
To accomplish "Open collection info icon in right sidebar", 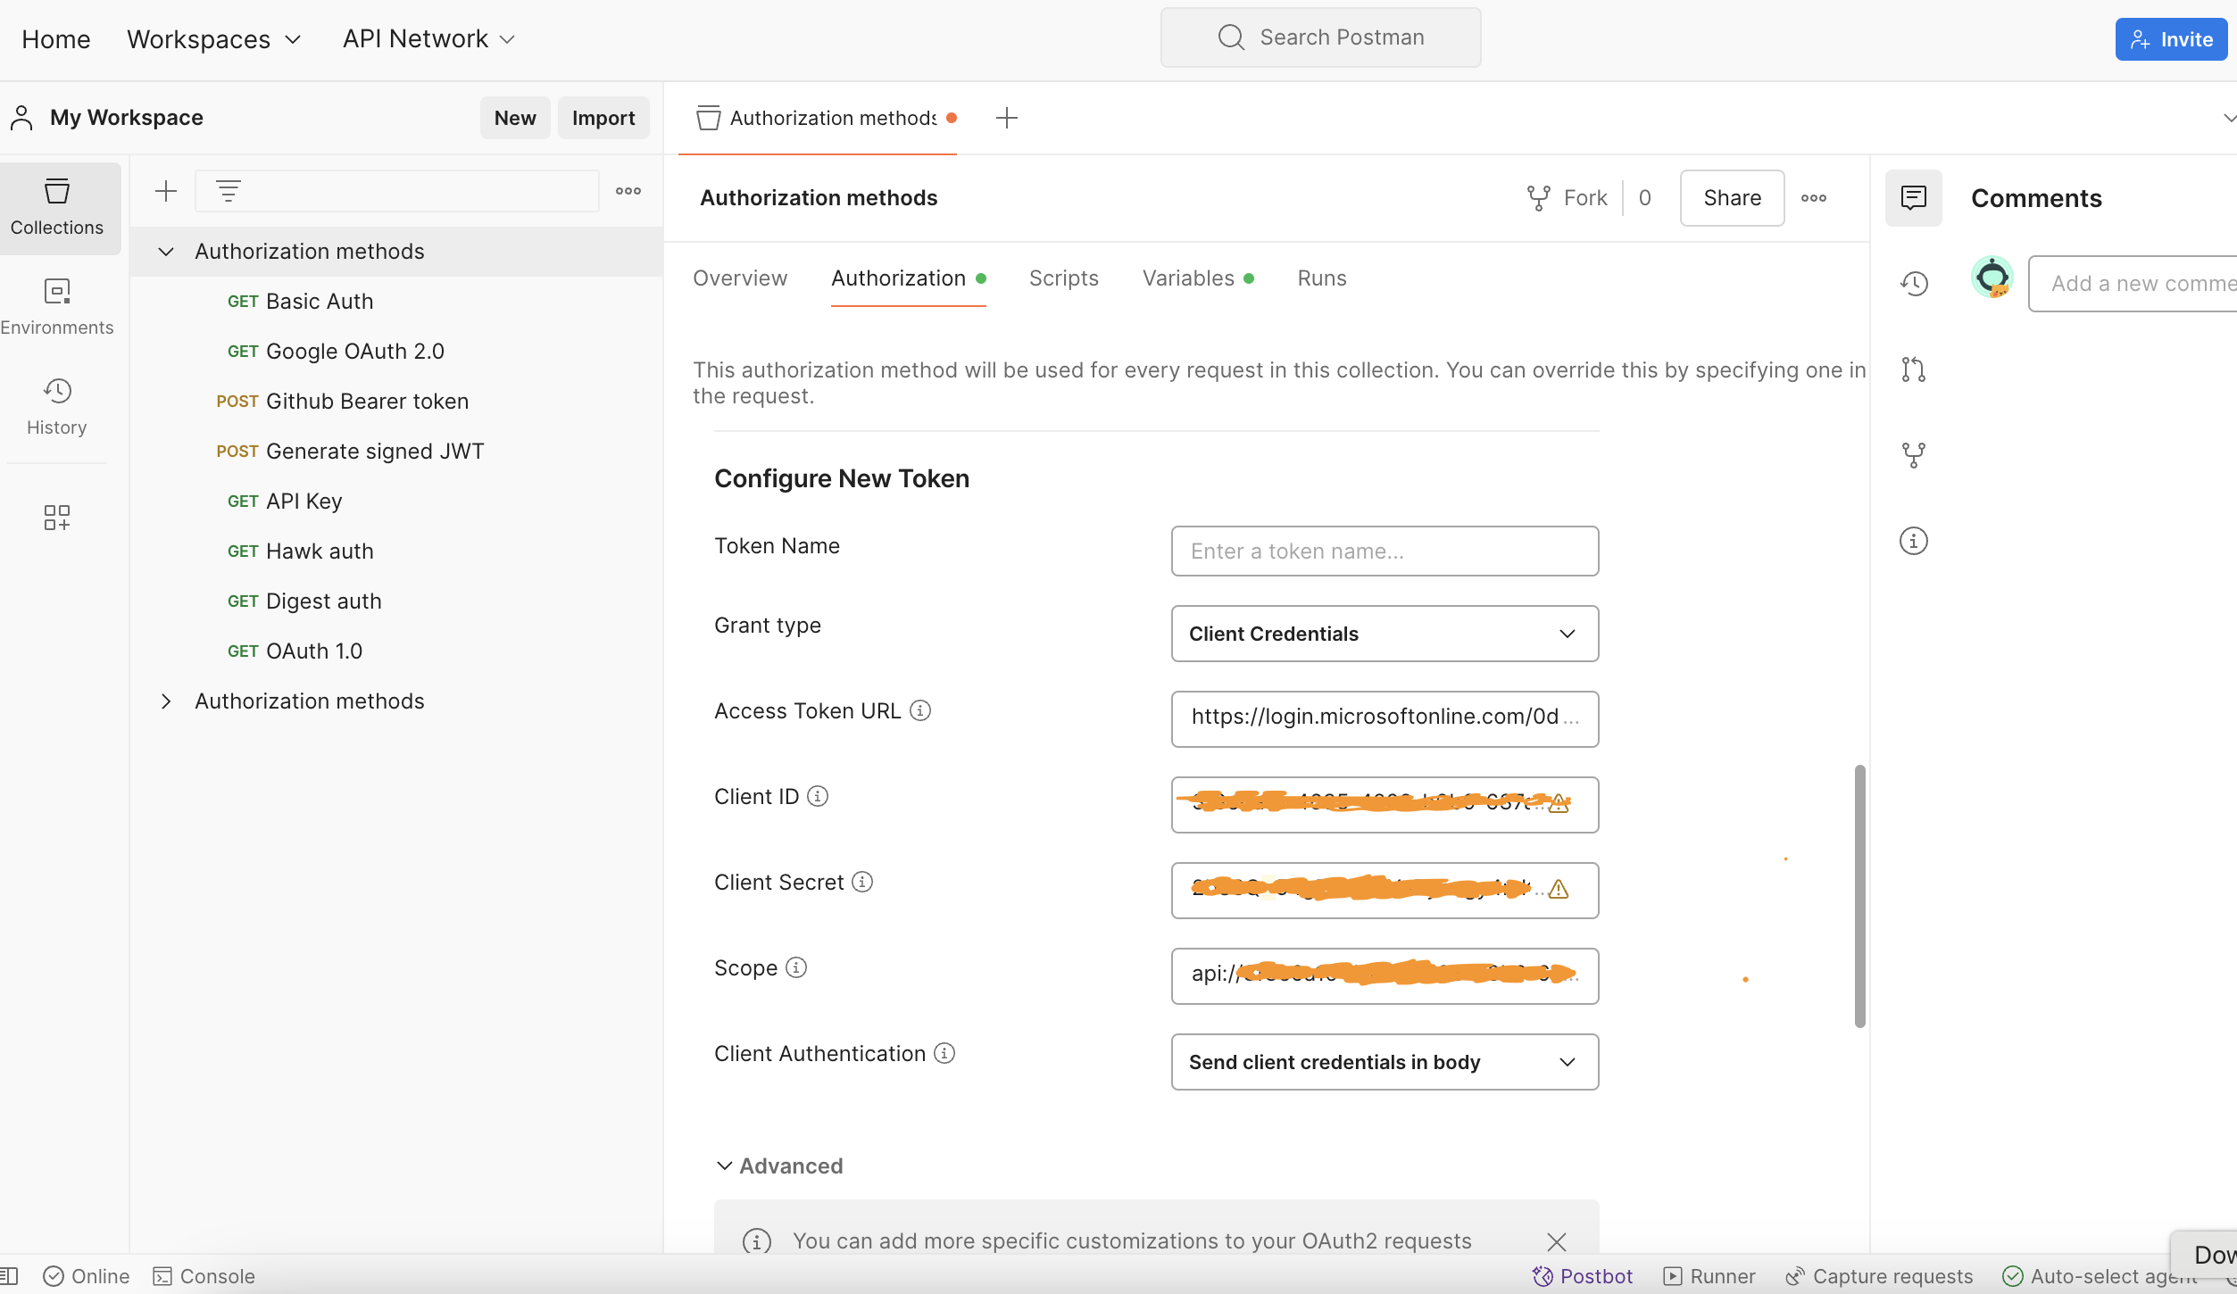I will 1913,541.
